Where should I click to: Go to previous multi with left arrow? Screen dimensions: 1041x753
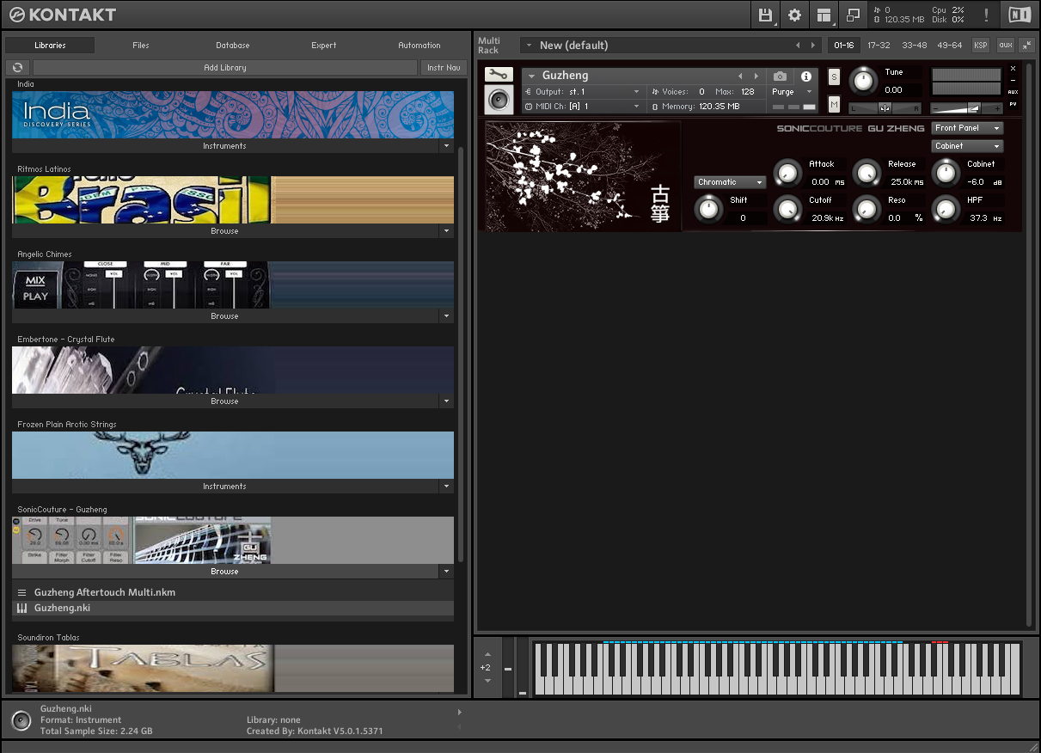[x=798, y=46]
